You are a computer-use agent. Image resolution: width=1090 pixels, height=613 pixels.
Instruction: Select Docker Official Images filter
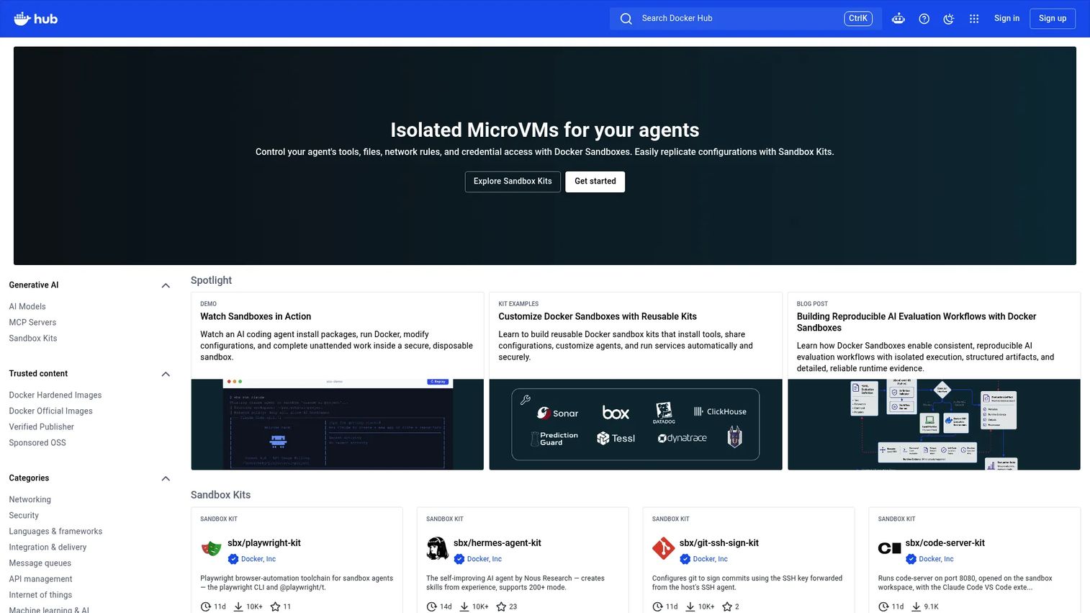tap(50, 411)
